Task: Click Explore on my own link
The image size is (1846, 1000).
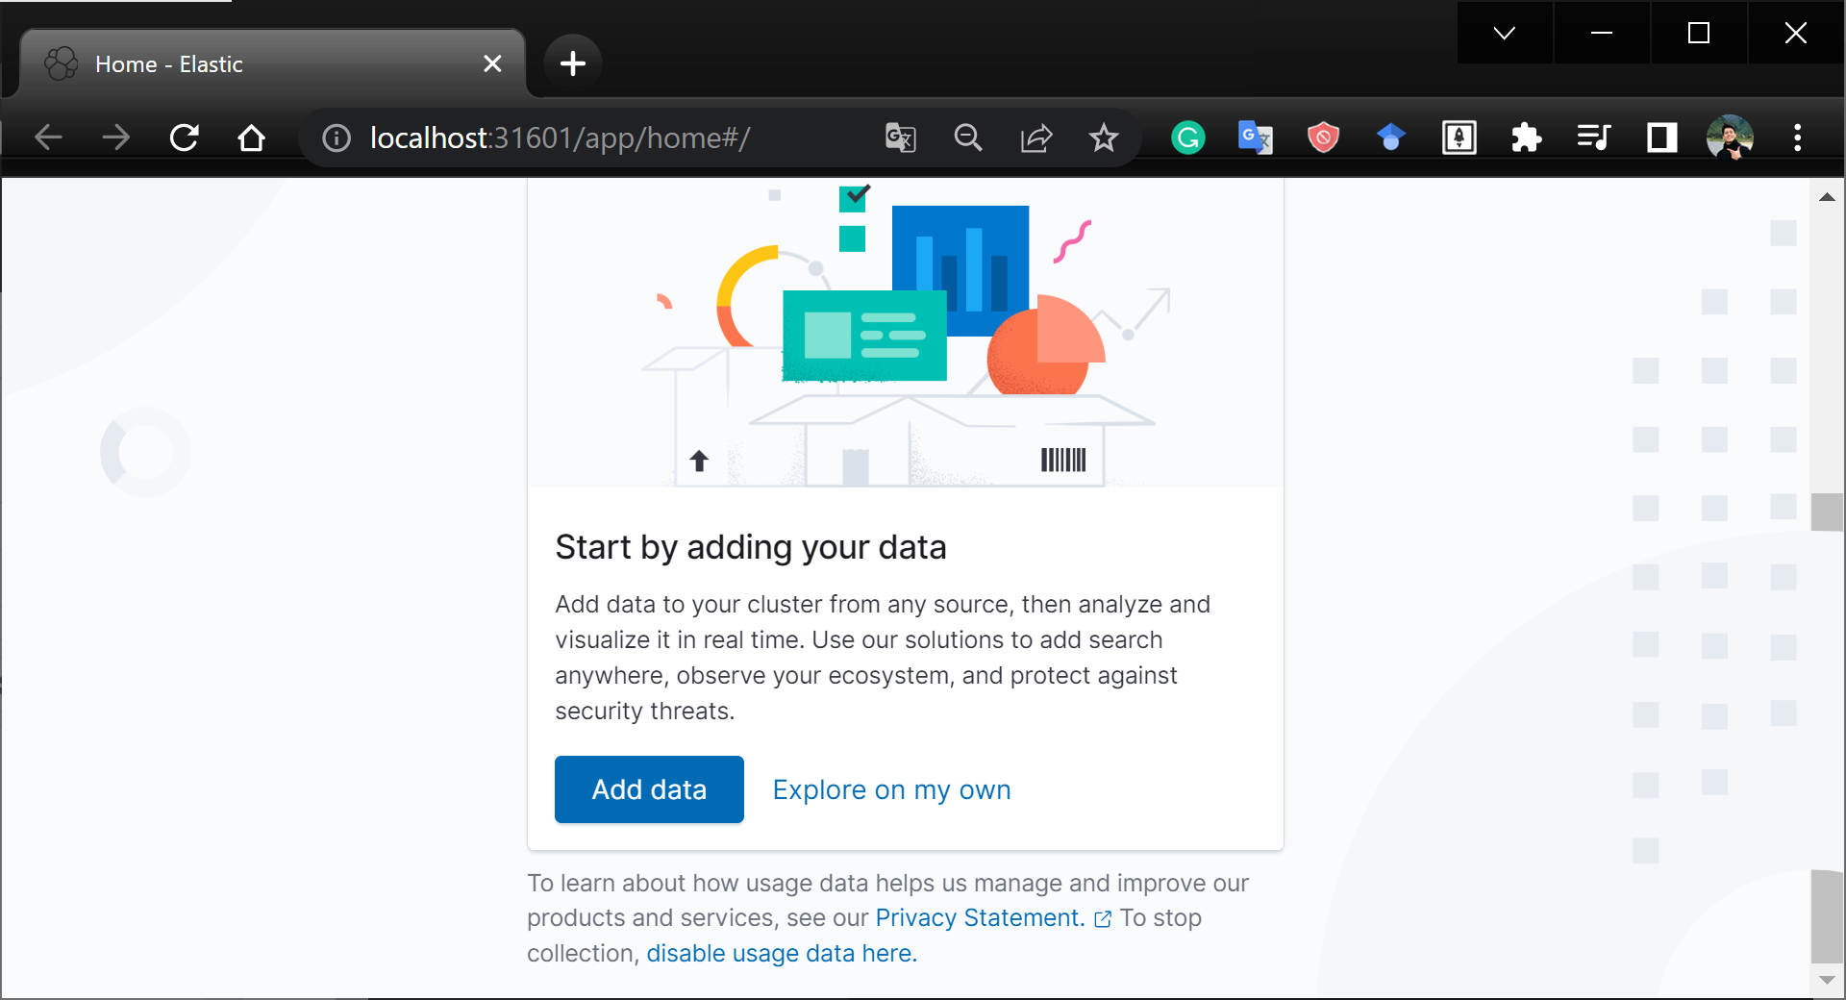Action: [891, 790]
